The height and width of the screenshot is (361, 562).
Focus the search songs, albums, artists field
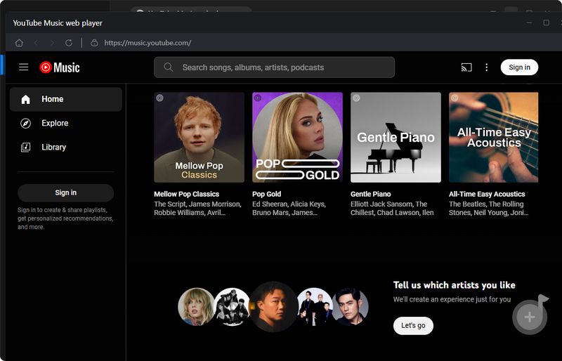[x=281, y=67]
